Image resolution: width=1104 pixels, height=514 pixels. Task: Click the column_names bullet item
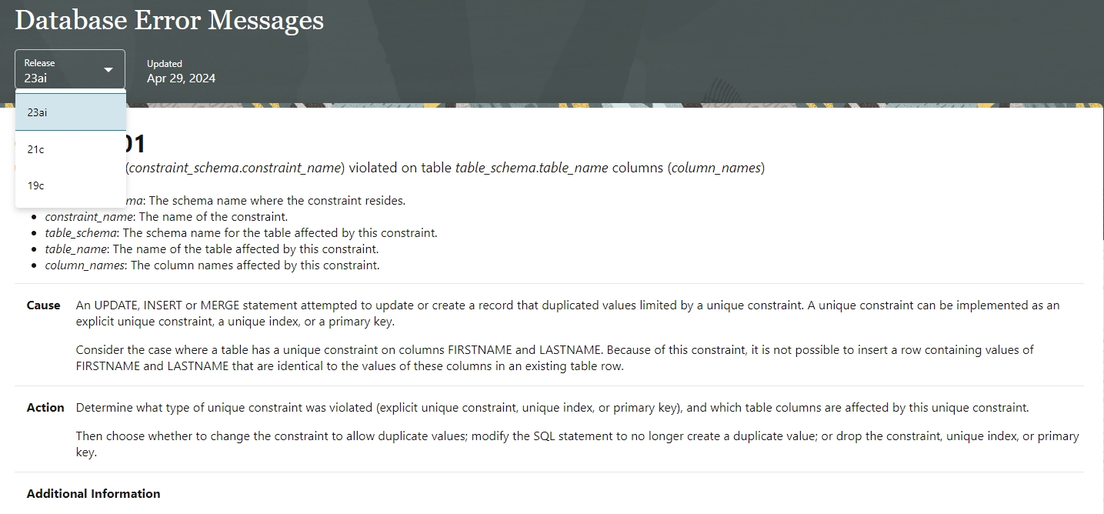click(212, 265)
